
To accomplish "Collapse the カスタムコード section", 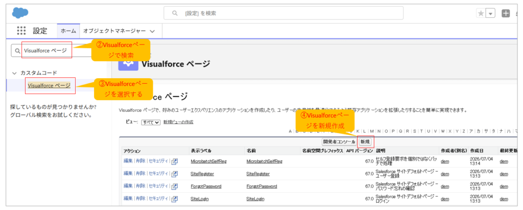I will pos(14,73).
